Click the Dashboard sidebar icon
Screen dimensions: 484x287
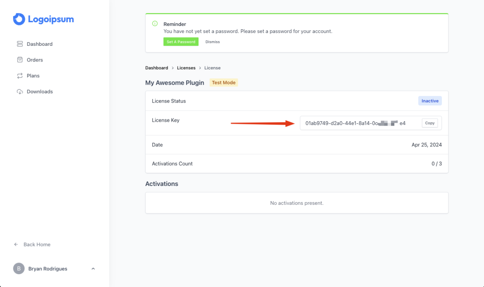20,44
